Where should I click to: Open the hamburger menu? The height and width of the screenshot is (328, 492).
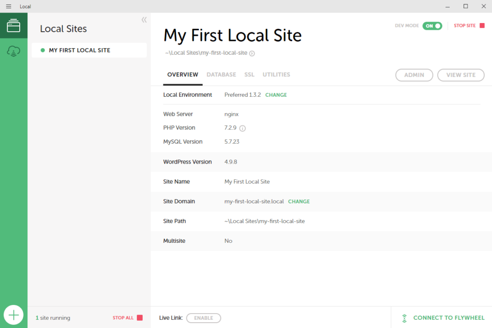[8, 6]
